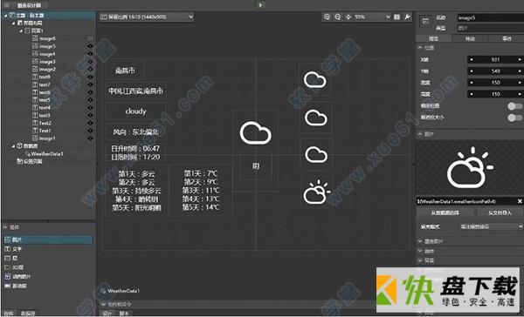Click the wrench settings icon in canvas toolbar

click(x=407, y=17)
